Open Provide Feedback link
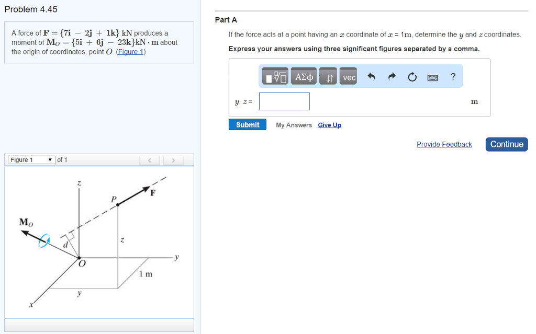The height and width of the screenshot is (334, 536). [x=444, y=144]
